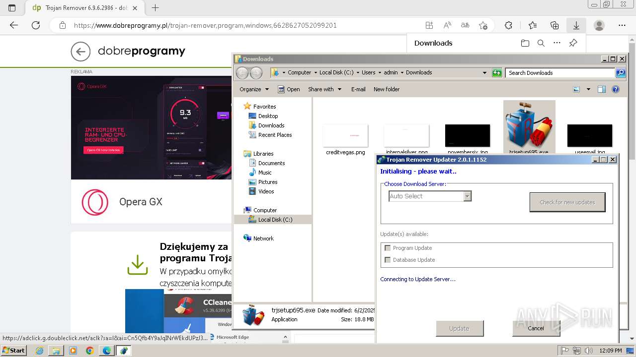This screenshot has height=357, width=636.
Task: Open Explorer help icon
Action: [616, 89]
